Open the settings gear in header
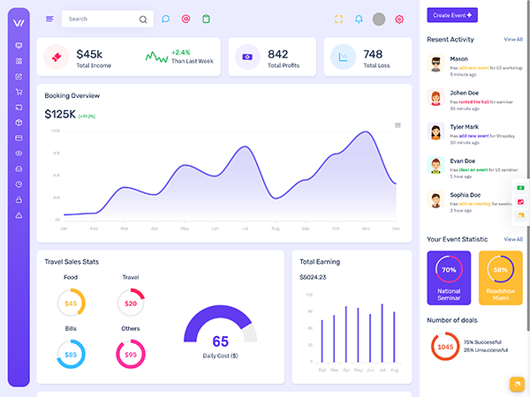This screenshot has height=397, width=530. pyautogui.click(x=399, y=19)
